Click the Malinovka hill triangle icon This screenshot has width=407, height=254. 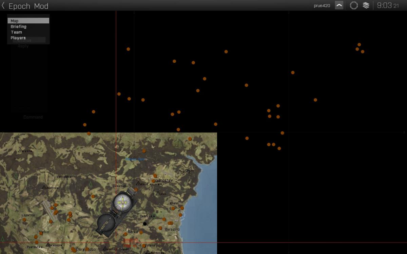(x=148, y=252)
